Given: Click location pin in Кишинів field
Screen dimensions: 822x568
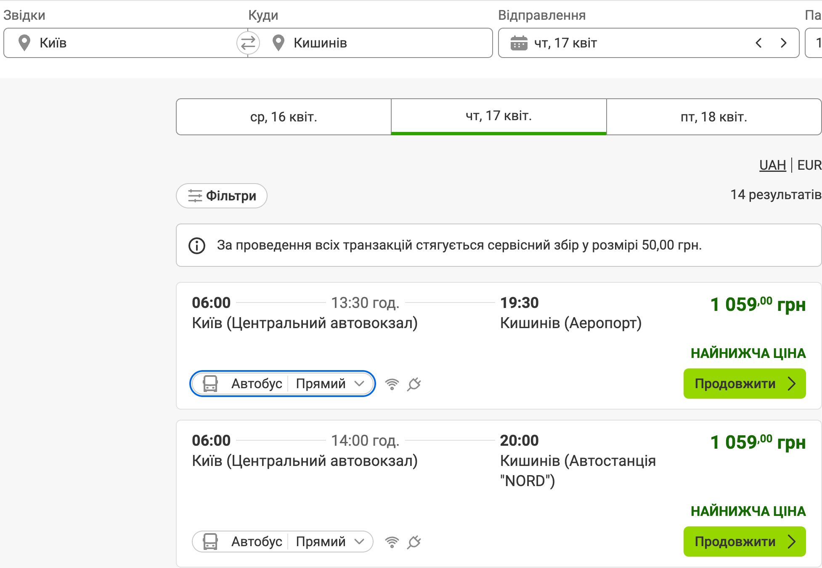Looking at the screenshot, I should coord(278,43).
